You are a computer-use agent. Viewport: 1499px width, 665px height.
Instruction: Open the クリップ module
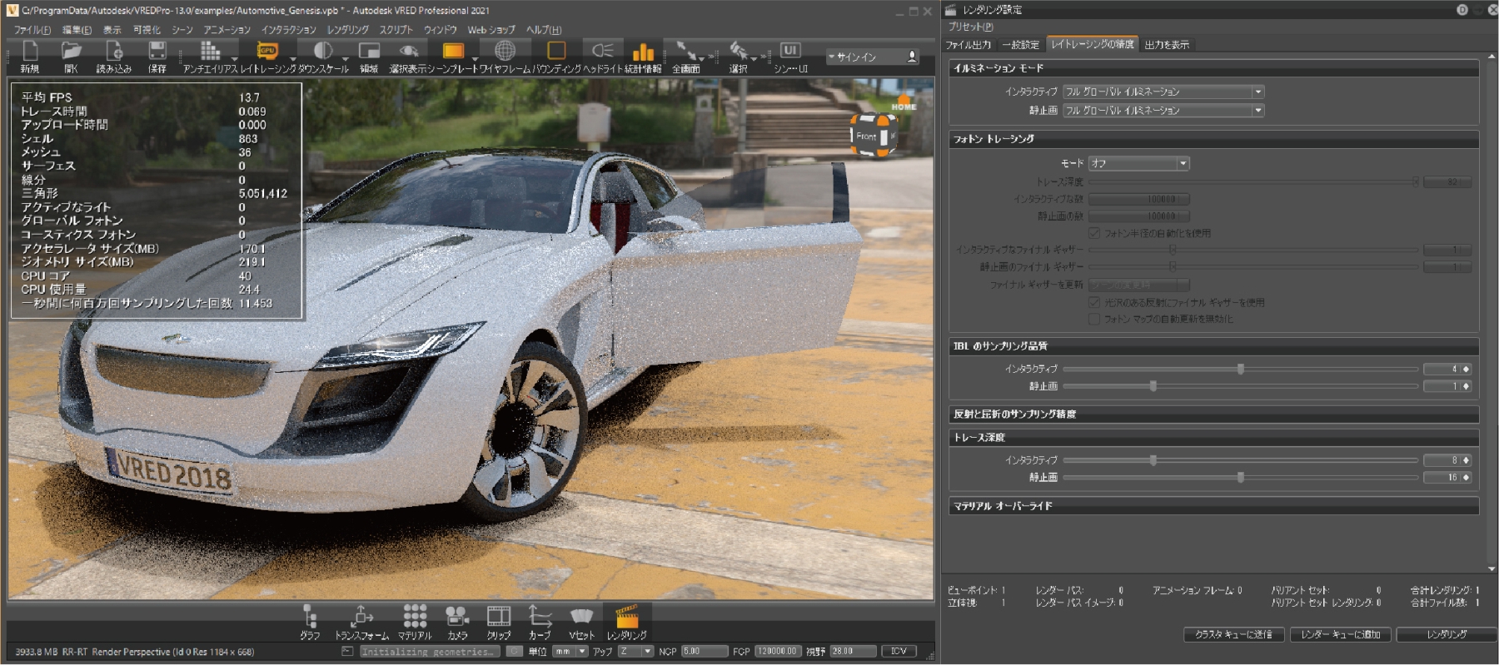[499, 617]
